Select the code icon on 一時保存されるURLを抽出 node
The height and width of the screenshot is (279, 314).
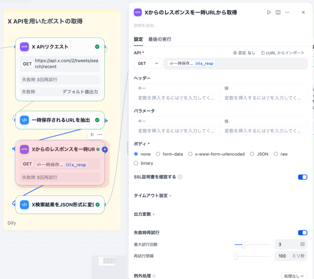24,120
